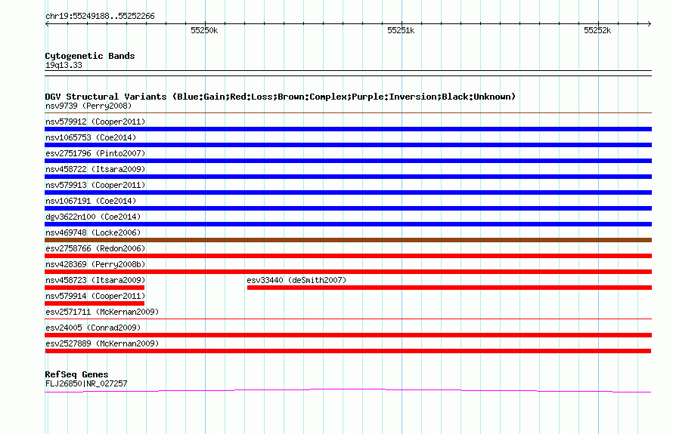This screenshot has height=434, width=673.
Task: Click the 55250k ruler tick label
Action: [204, 30]
